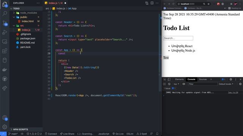Open the notifications bell in status bar
The height and width of the screenshot is (136, 243).
(157, 134)
